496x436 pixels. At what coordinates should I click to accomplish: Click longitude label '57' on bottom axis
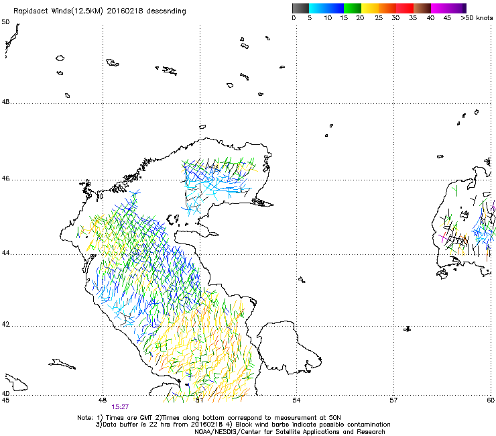[393, 400]
